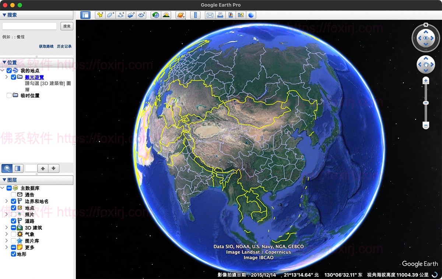Screen dimensions: 442x279
Task: Click the Print toolbar icon
Action: point(220,15)
